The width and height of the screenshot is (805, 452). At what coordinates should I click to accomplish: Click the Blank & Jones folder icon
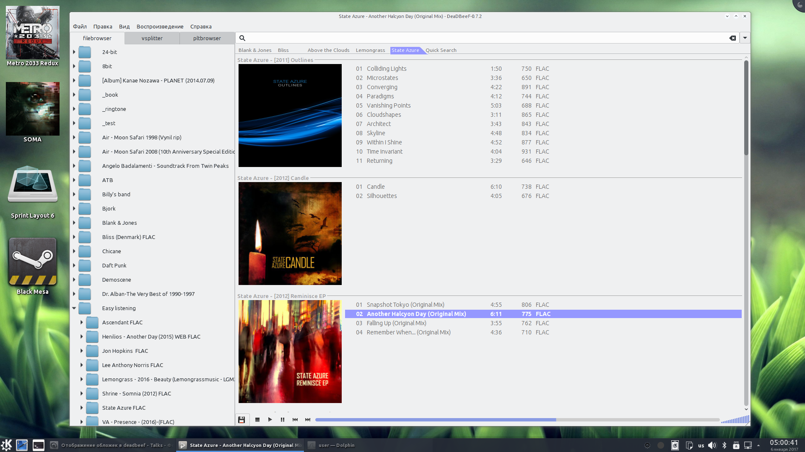(x=85, y=223)
